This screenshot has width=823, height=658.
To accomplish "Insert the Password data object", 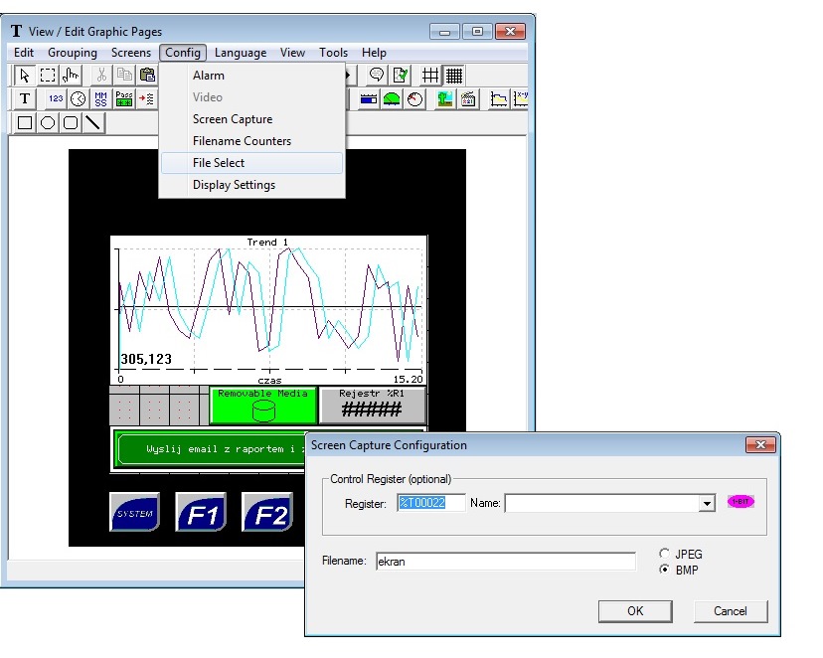I will [x=124, y=99].
